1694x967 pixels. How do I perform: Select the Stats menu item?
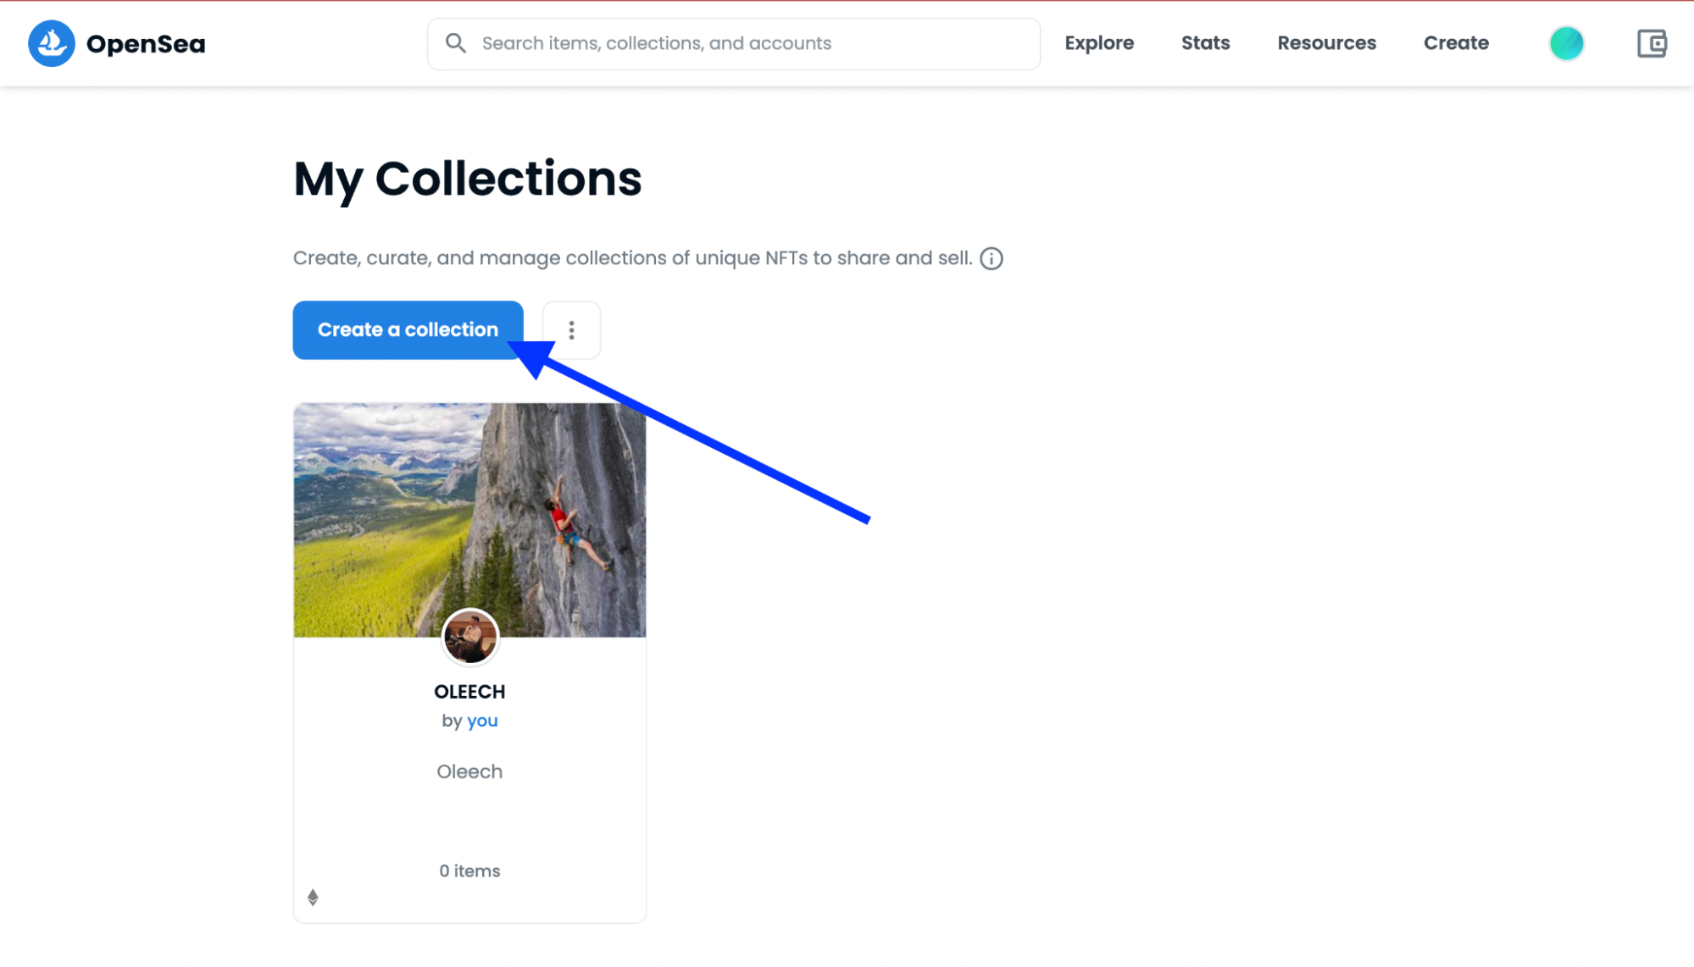[1205, 43]
